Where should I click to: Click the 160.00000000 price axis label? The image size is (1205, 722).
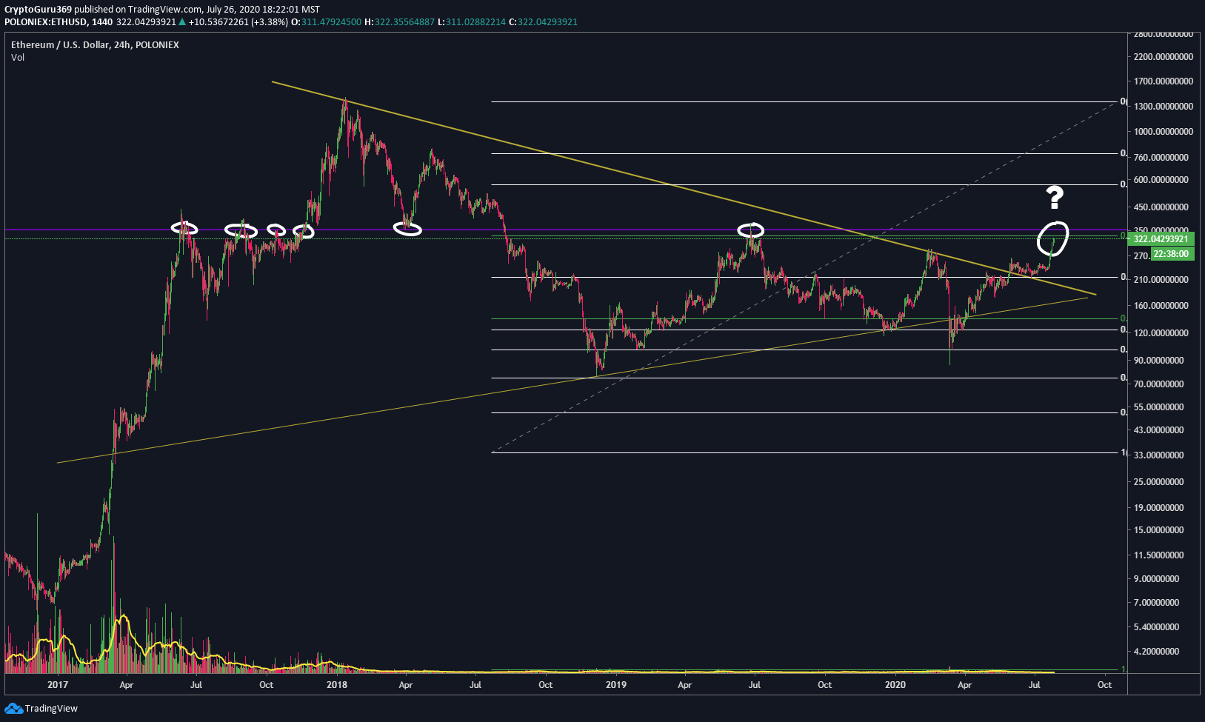point(1161,306)
